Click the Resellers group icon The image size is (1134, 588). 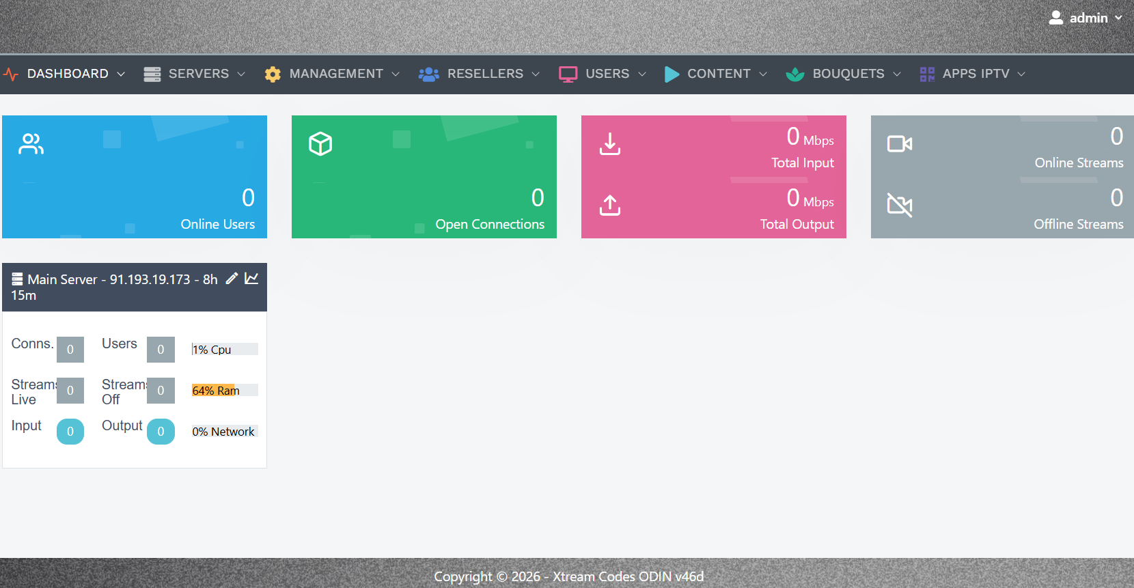pyautogui.click(x=428, y=74)
